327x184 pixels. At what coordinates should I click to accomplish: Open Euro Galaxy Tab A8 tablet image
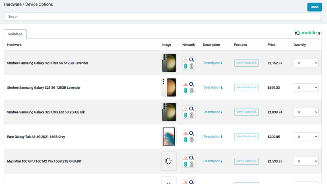tap(169, 136)
